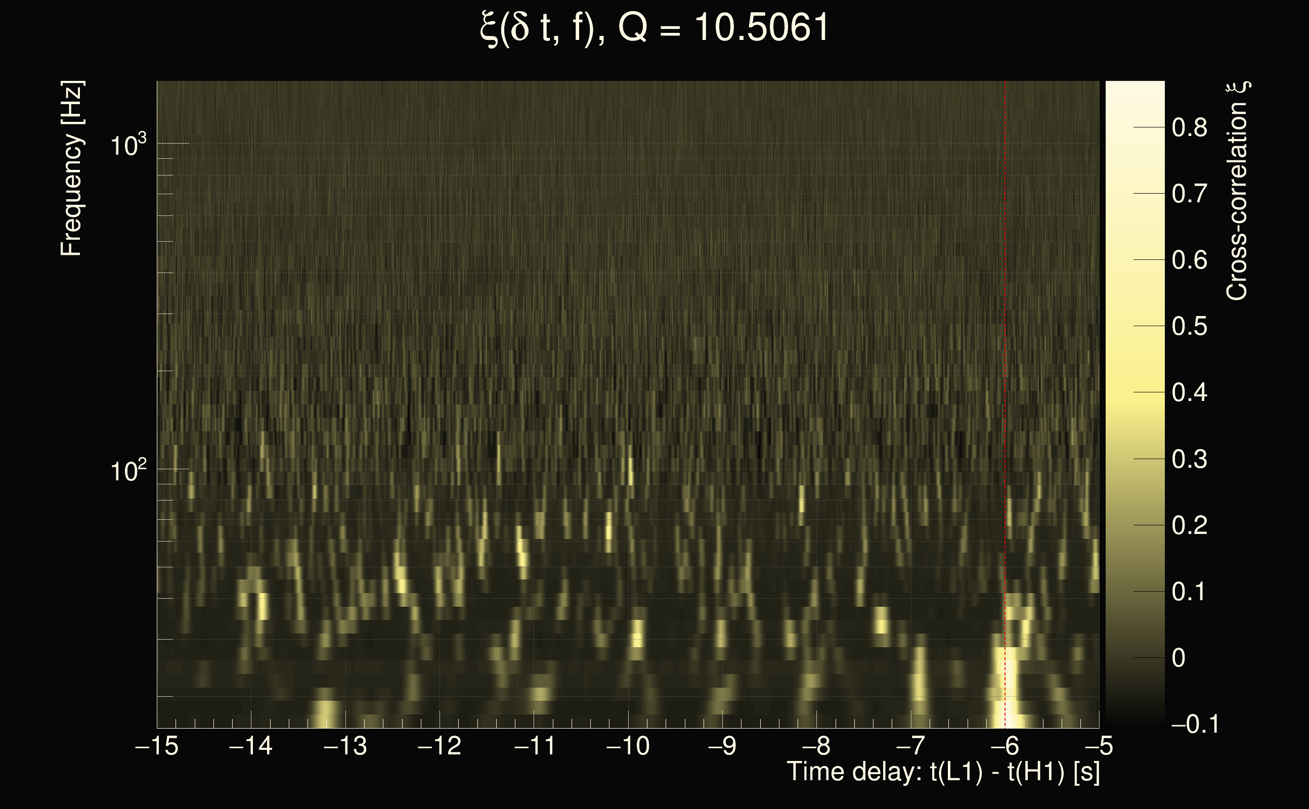Click the 10^3 frequency tick label
The image size is (1309, 809).
point(128,145)
